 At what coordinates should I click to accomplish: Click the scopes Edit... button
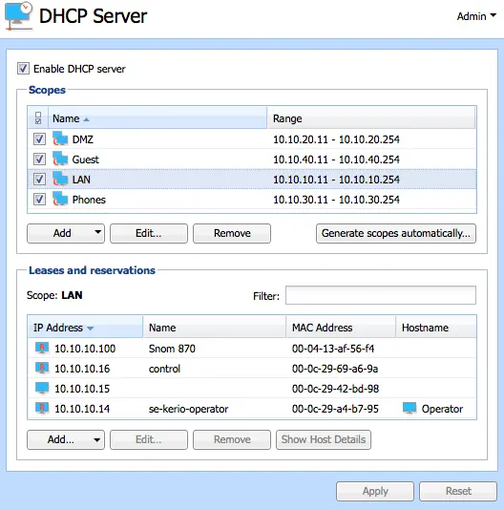149,233
